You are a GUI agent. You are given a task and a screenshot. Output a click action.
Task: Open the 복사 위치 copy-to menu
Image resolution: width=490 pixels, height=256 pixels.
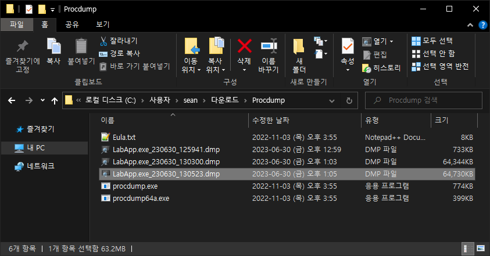215,56
